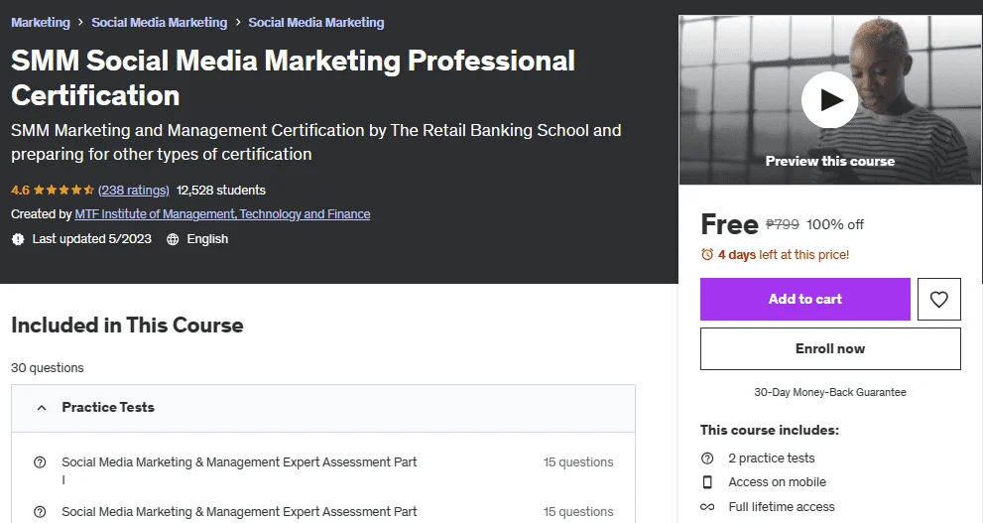Click the globe icon next to English
983x523 pixels.
click(173, 239)
